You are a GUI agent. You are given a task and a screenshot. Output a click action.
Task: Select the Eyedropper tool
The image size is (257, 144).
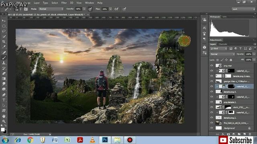pyautogui.click(x=4, y=47)
